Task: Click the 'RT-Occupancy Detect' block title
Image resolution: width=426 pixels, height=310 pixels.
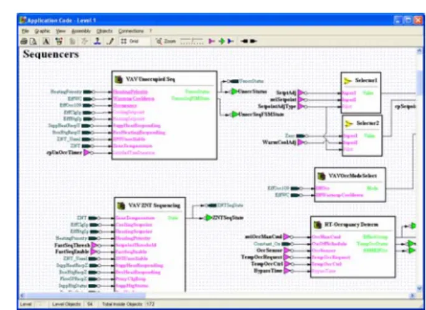Action: [351, 225]
